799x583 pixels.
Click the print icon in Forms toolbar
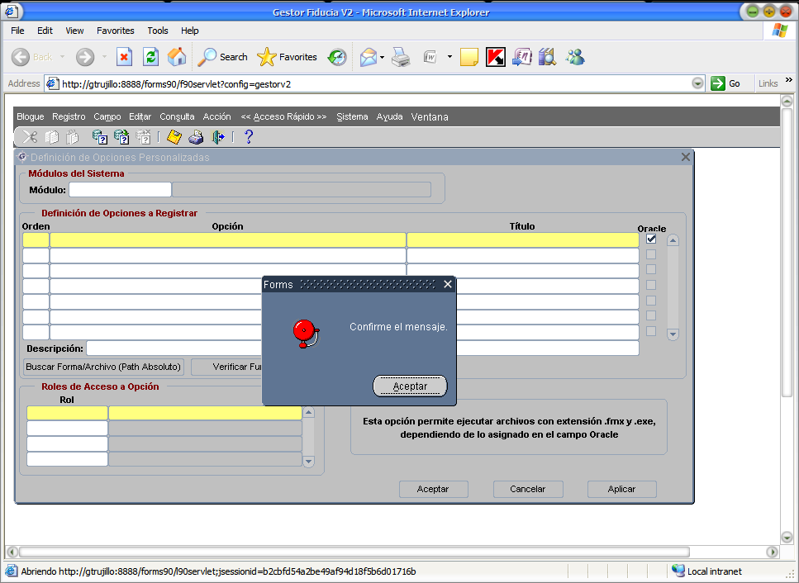coord(196,137)
